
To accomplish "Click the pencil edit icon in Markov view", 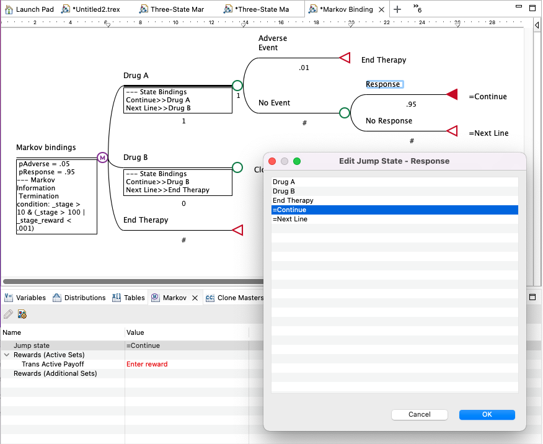I will tap(8, 314).
